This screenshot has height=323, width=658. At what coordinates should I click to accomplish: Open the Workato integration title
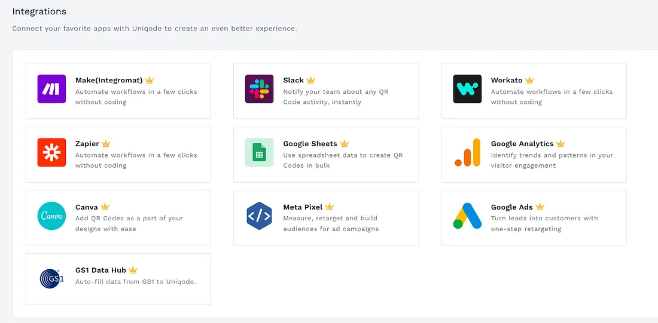pyautogui.click(x=507, y=80)
